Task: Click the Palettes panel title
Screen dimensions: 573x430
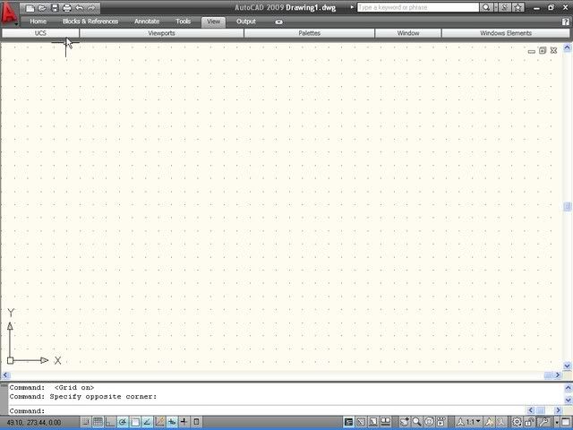Action: [309, 33]
